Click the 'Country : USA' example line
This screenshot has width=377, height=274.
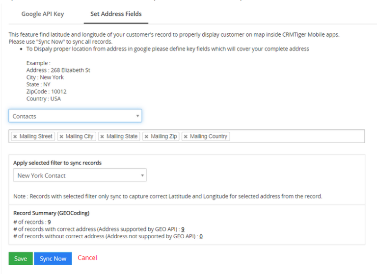click(44, 99)
